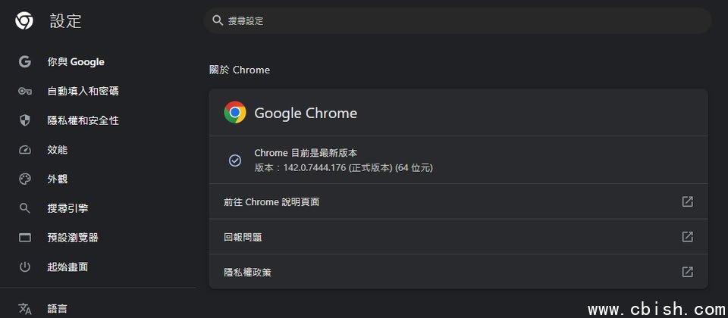Viewport: 728px width, 318px height.
Task: Click the magnifier icon next to 搜尋引擎
Action: pyautogui.click(x=25, y=208)
